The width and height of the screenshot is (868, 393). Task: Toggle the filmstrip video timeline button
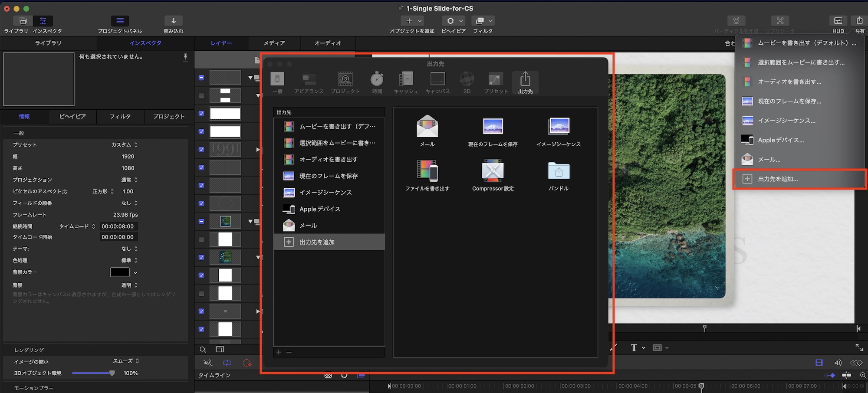coord(819,363)
